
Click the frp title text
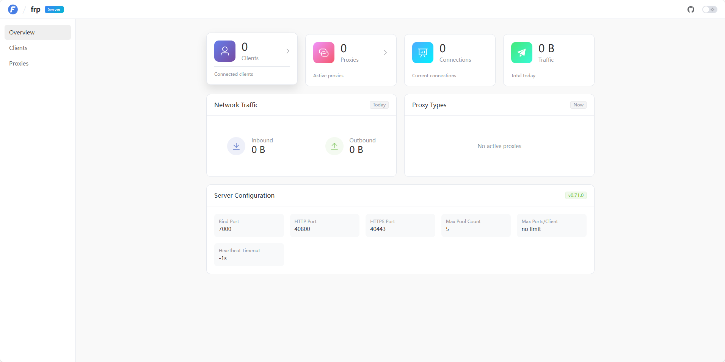pyautogui.click(x=36, y=9)
